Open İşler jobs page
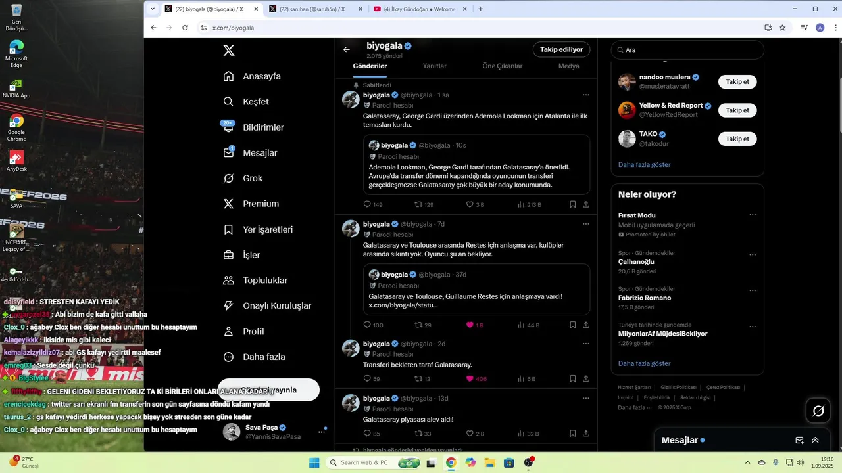This screenshot has height=473, width=842. coord(241,255)
